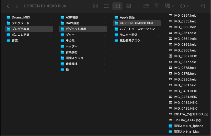Image resolution: width=211 pixels, height=136 pixels.
Task: Switch to list view
Action: [106, 6]
